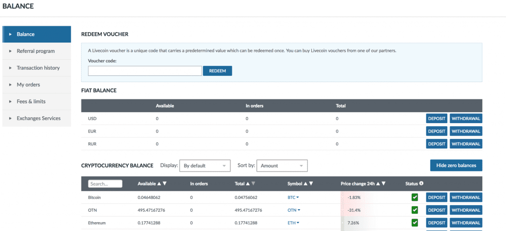
Task: Open My orders in sidebar
Action: pos(37,85)
